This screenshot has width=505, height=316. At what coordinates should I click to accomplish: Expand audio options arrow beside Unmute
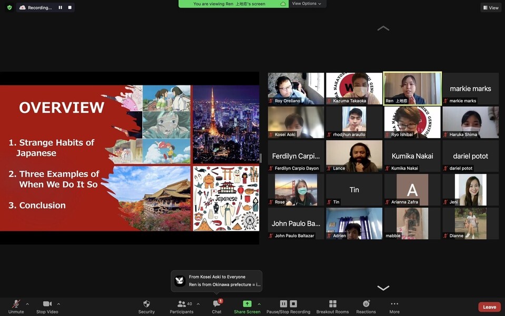[x=27, y=304]
